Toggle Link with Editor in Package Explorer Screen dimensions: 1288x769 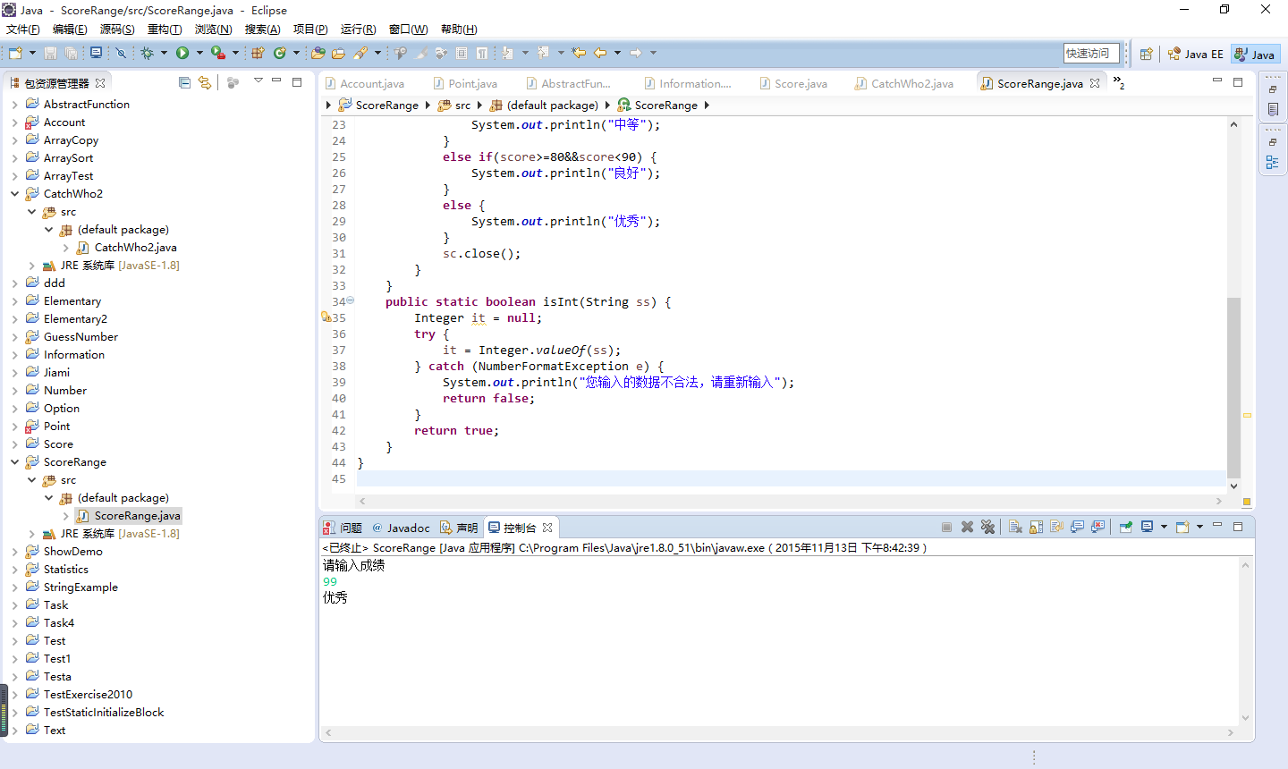tap(205, 82)
